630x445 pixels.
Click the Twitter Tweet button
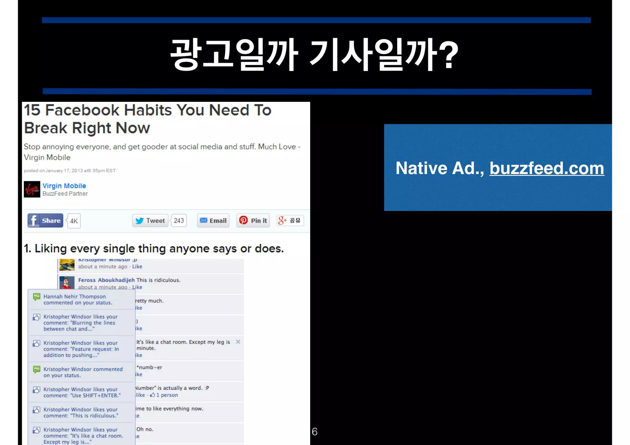click(150, 221)
